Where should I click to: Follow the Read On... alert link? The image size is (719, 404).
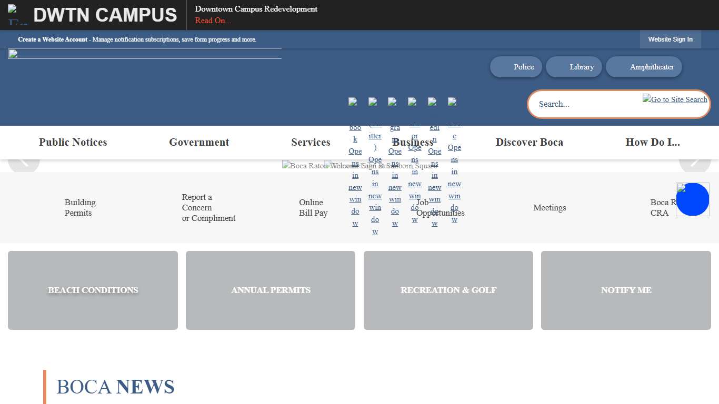[x=213, y=21]
